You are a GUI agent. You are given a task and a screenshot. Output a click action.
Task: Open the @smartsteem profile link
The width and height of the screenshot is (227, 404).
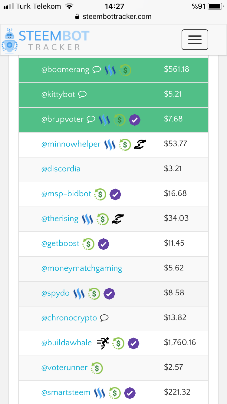tap(66, 392)
